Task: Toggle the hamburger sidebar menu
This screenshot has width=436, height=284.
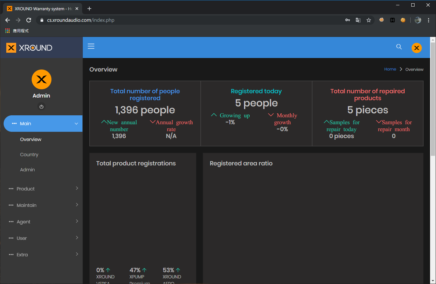Action: coord(91,46)
